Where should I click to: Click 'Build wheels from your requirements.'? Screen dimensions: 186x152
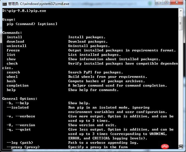tap(108, 77)
